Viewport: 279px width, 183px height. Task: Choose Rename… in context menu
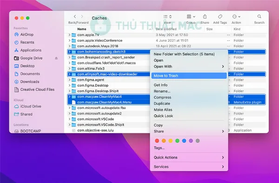pyautogui.click(x=189, y=91)
